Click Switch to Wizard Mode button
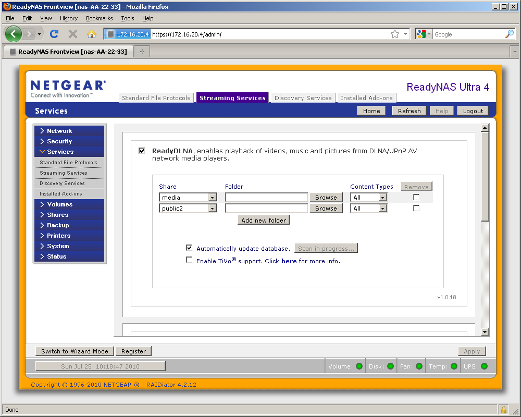The width and height of the screenshot is (521, 417). pyautogui.click(x=75, y=351)
